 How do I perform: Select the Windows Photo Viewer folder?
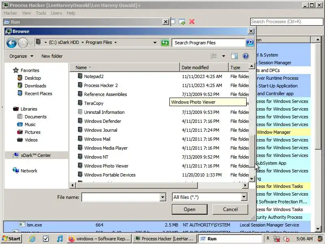pos(106,166)
